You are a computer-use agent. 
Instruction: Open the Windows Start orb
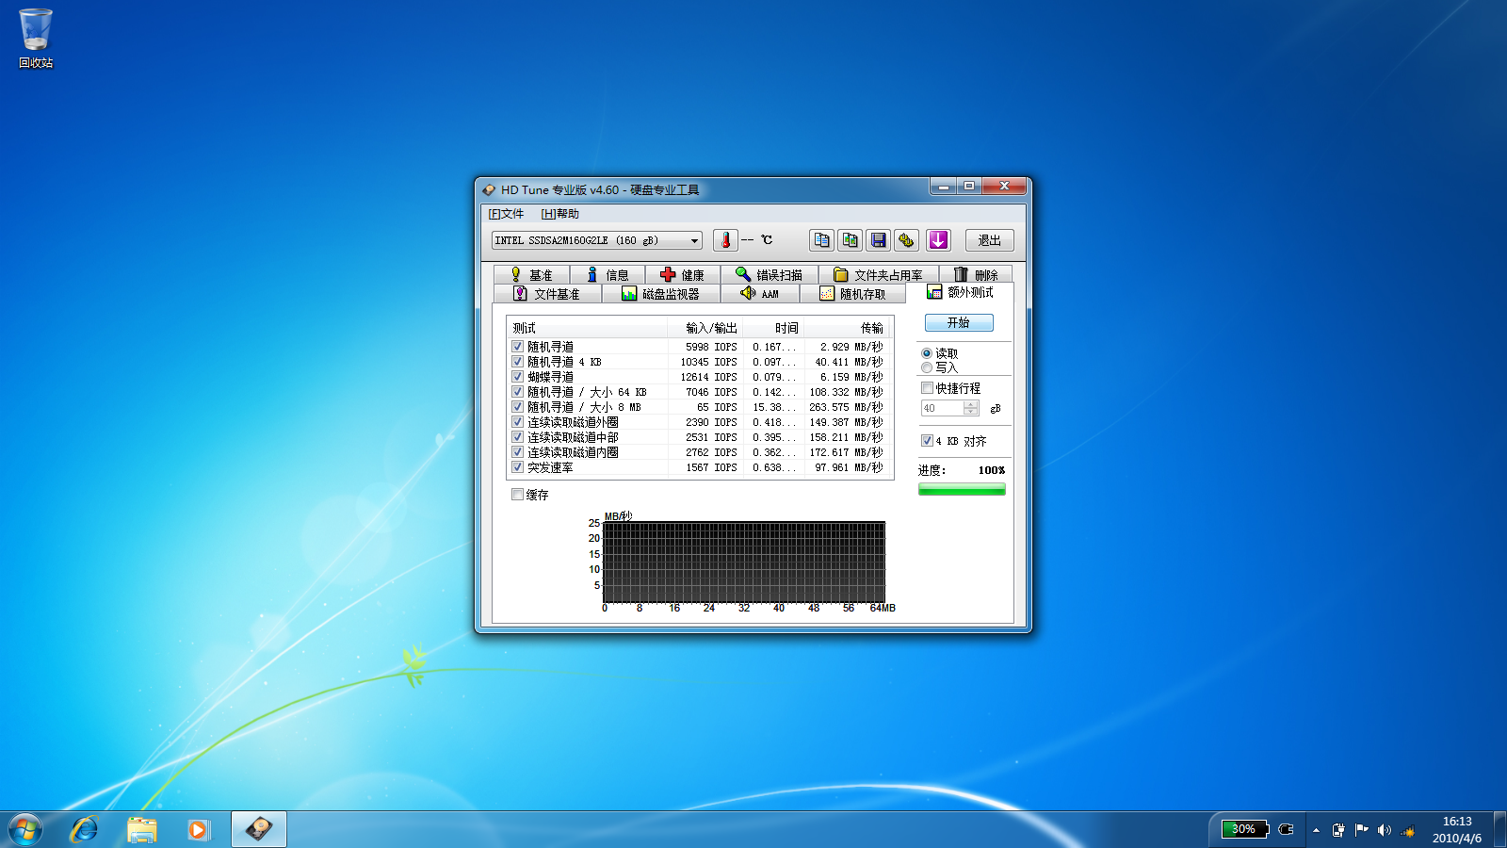25,830
